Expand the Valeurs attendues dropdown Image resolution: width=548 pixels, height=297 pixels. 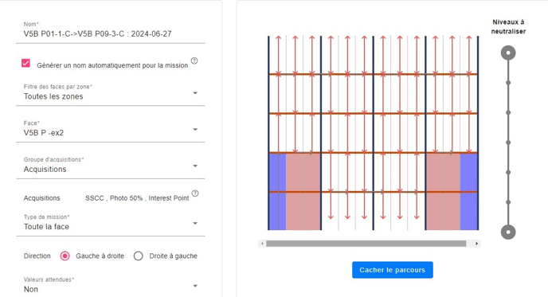click(x=111, y=286)
